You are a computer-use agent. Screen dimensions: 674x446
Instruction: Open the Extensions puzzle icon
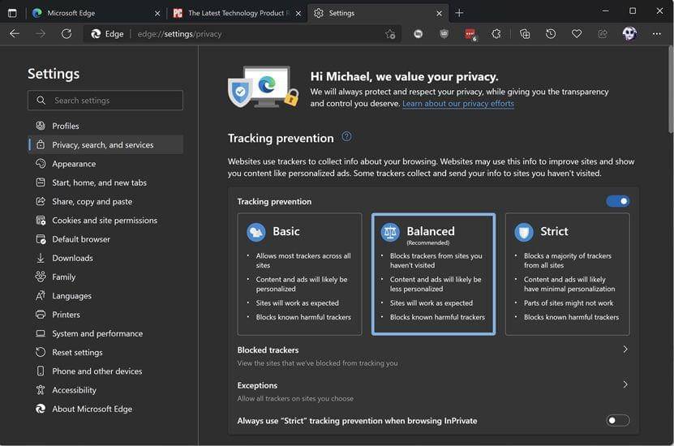click(x=496, y=34)
